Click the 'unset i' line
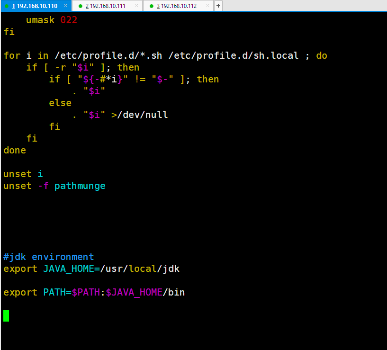 tap(23, 174)
